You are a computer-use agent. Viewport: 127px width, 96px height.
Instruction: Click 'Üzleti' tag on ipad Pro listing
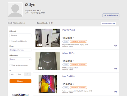point(66,88)
